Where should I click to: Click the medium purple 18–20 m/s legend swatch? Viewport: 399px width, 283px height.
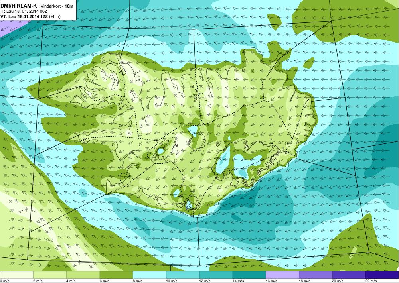click(316, 275)
